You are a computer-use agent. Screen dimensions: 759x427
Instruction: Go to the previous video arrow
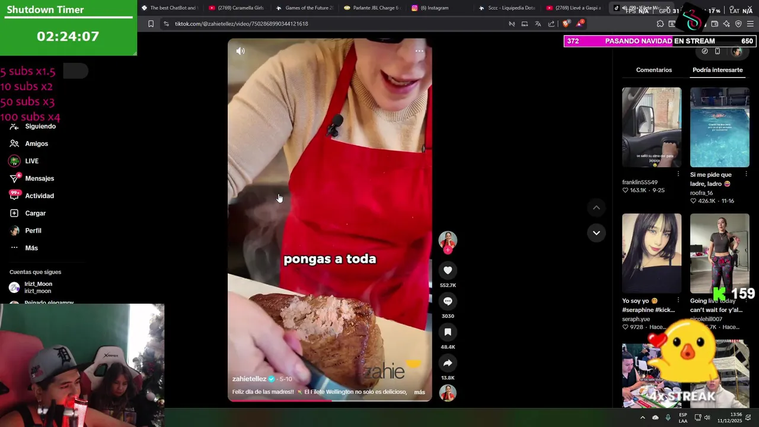point(596,208)
